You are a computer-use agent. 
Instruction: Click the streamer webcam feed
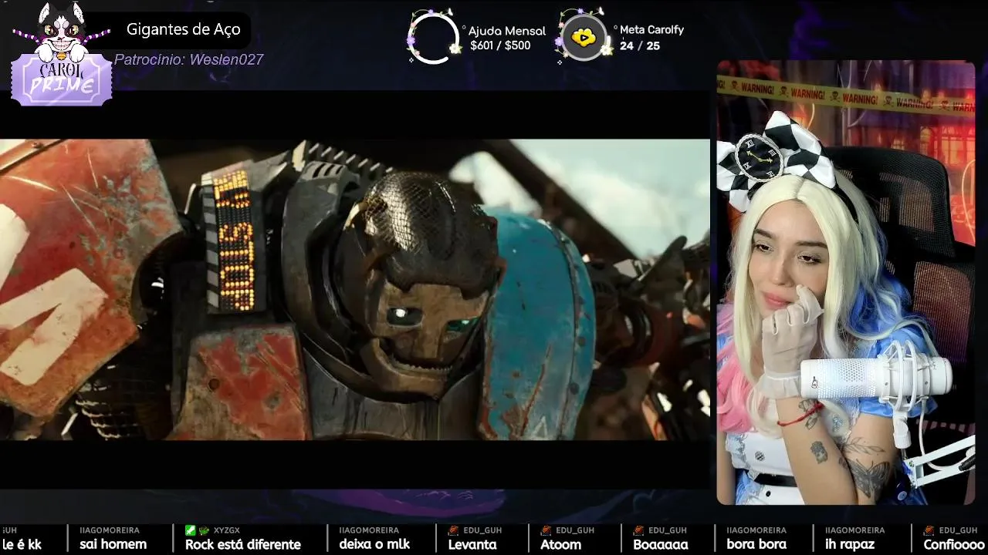pyautogui.click(x=846, y=282)
